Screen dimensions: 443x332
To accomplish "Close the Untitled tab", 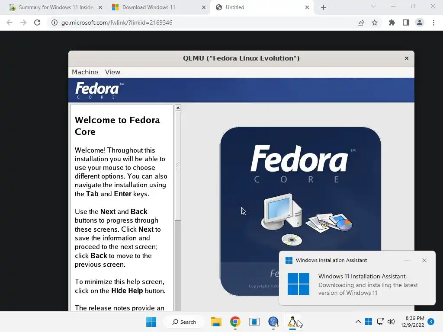I will (307, 7).
